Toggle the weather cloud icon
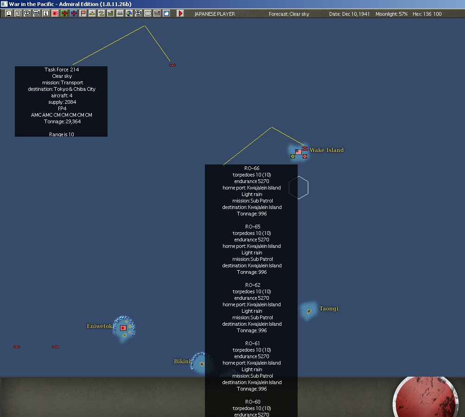Viewport: 465px width, 417px height. point(166,13)
